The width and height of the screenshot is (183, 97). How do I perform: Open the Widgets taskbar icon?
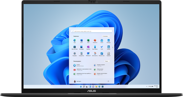coord(90,86)
